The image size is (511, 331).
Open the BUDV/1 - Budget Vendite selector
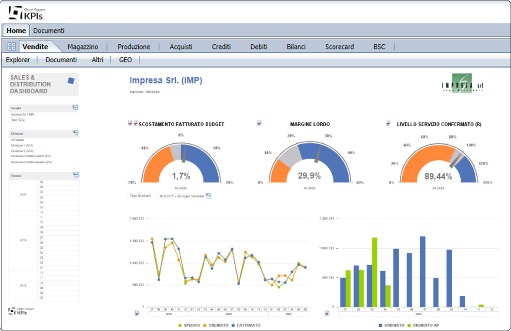click(x=181, y=196)
